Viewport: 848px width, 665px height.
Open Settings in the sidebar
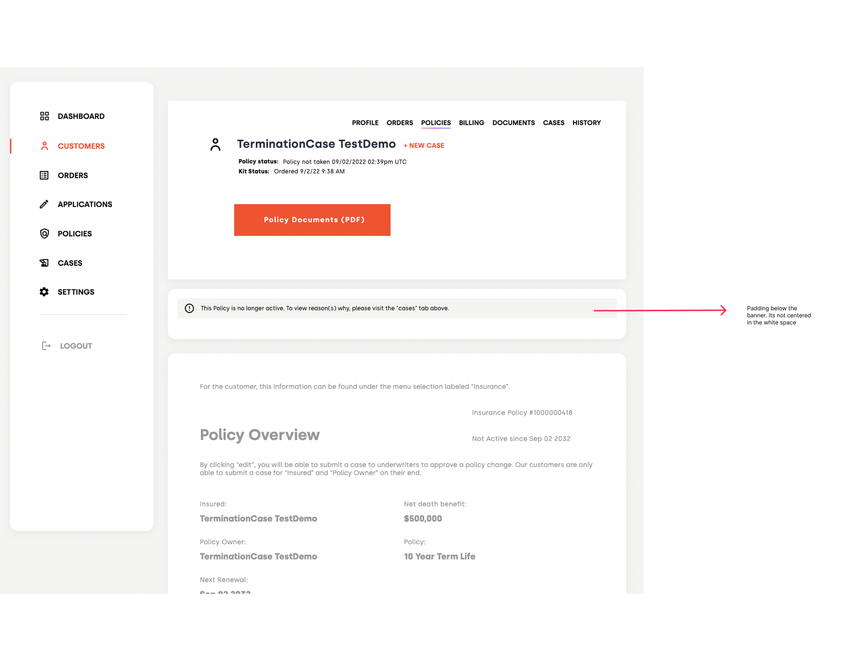(76, 292)
